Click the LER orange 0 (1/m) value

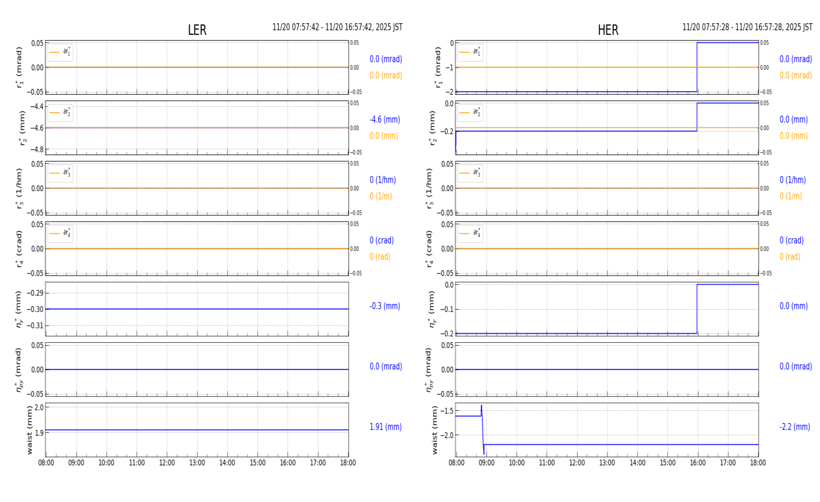(x=381, y=196)
